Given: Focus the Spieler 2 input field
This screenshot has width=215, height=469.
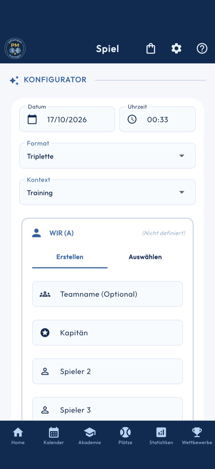Looking at the screenshot, I should pos(107,371).
